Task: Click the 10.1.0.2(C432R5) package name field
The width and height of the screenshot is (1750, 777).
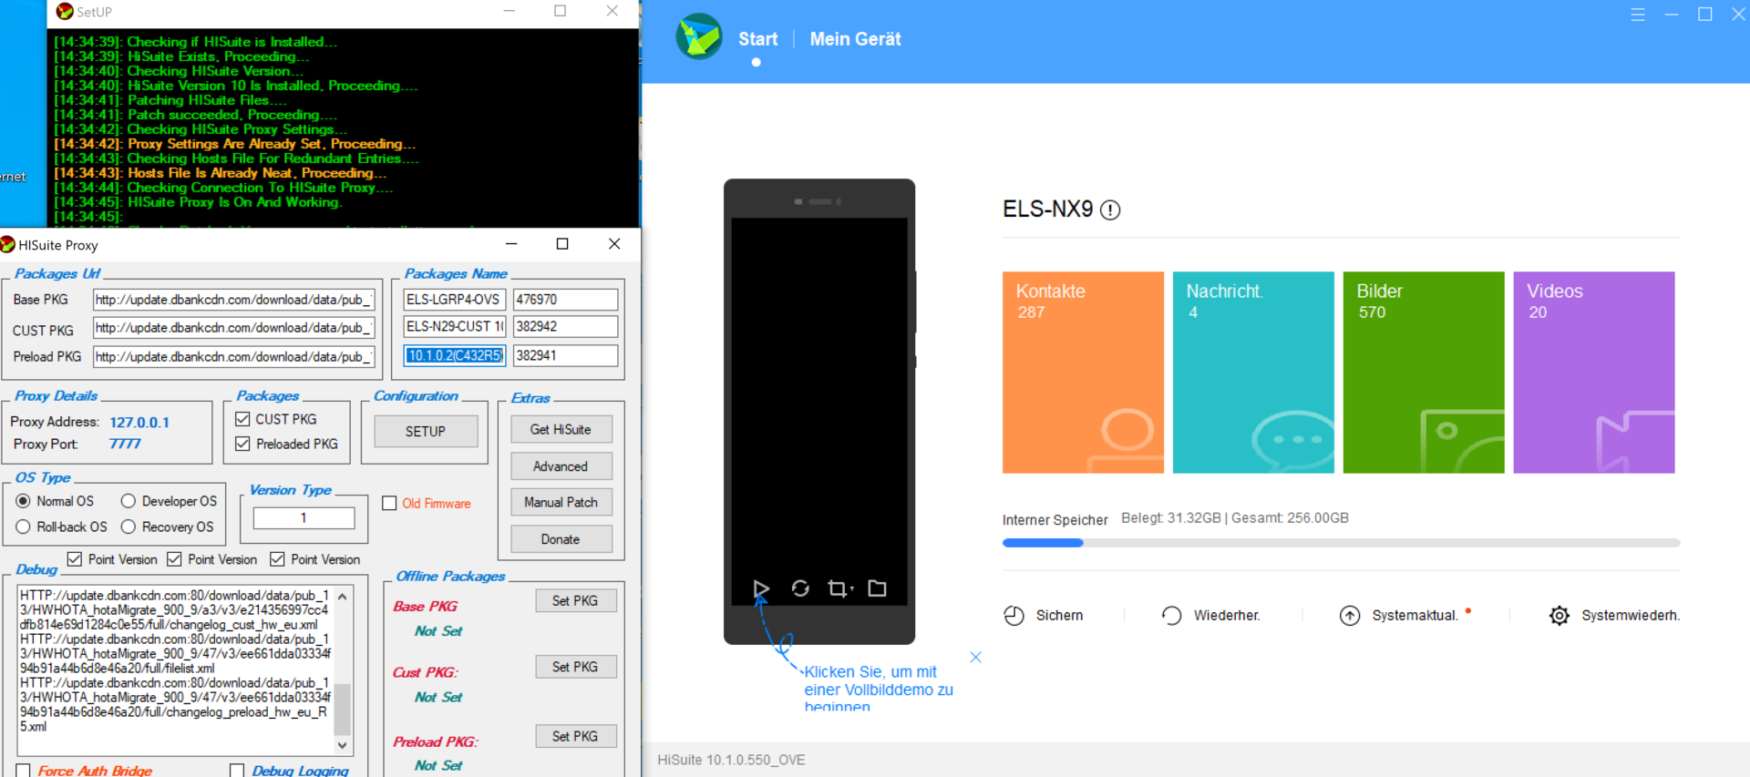Action: click(455, 355)
